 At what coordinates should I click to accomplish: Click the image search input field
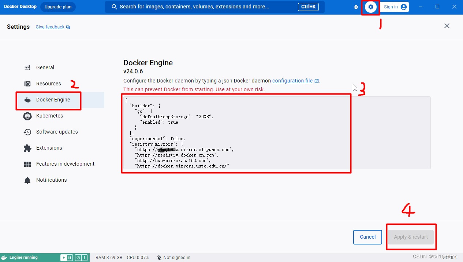coord(215,7)
